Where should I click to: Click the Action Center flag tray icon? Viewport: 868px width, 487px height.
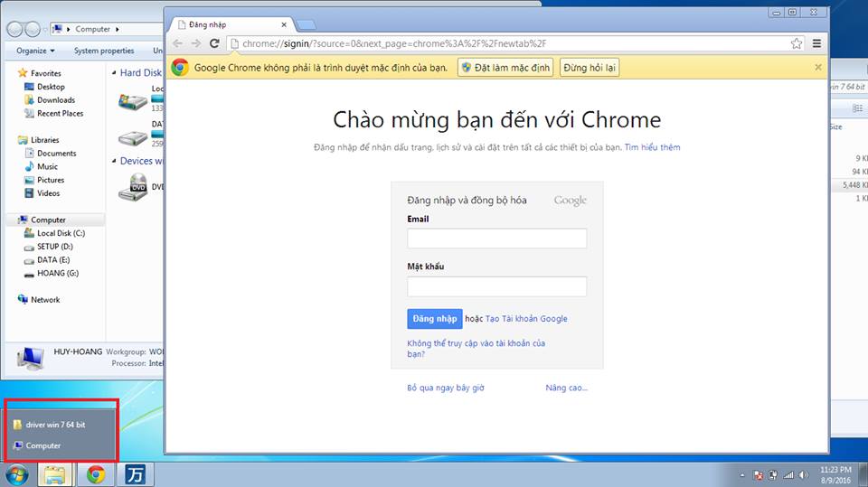(759, 475)
